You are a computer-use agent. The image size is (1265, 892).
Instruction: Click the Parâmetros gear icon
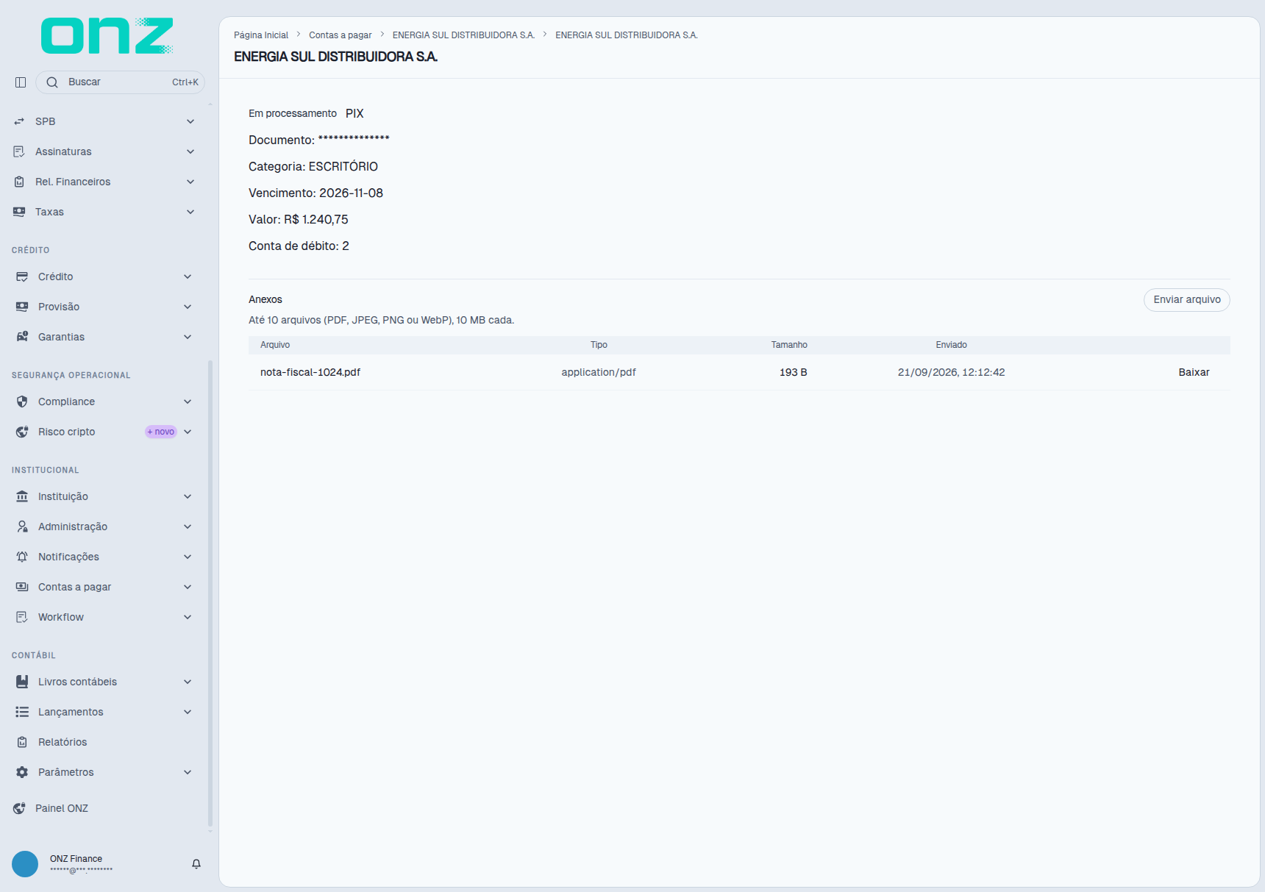click(x=22, y=772)
